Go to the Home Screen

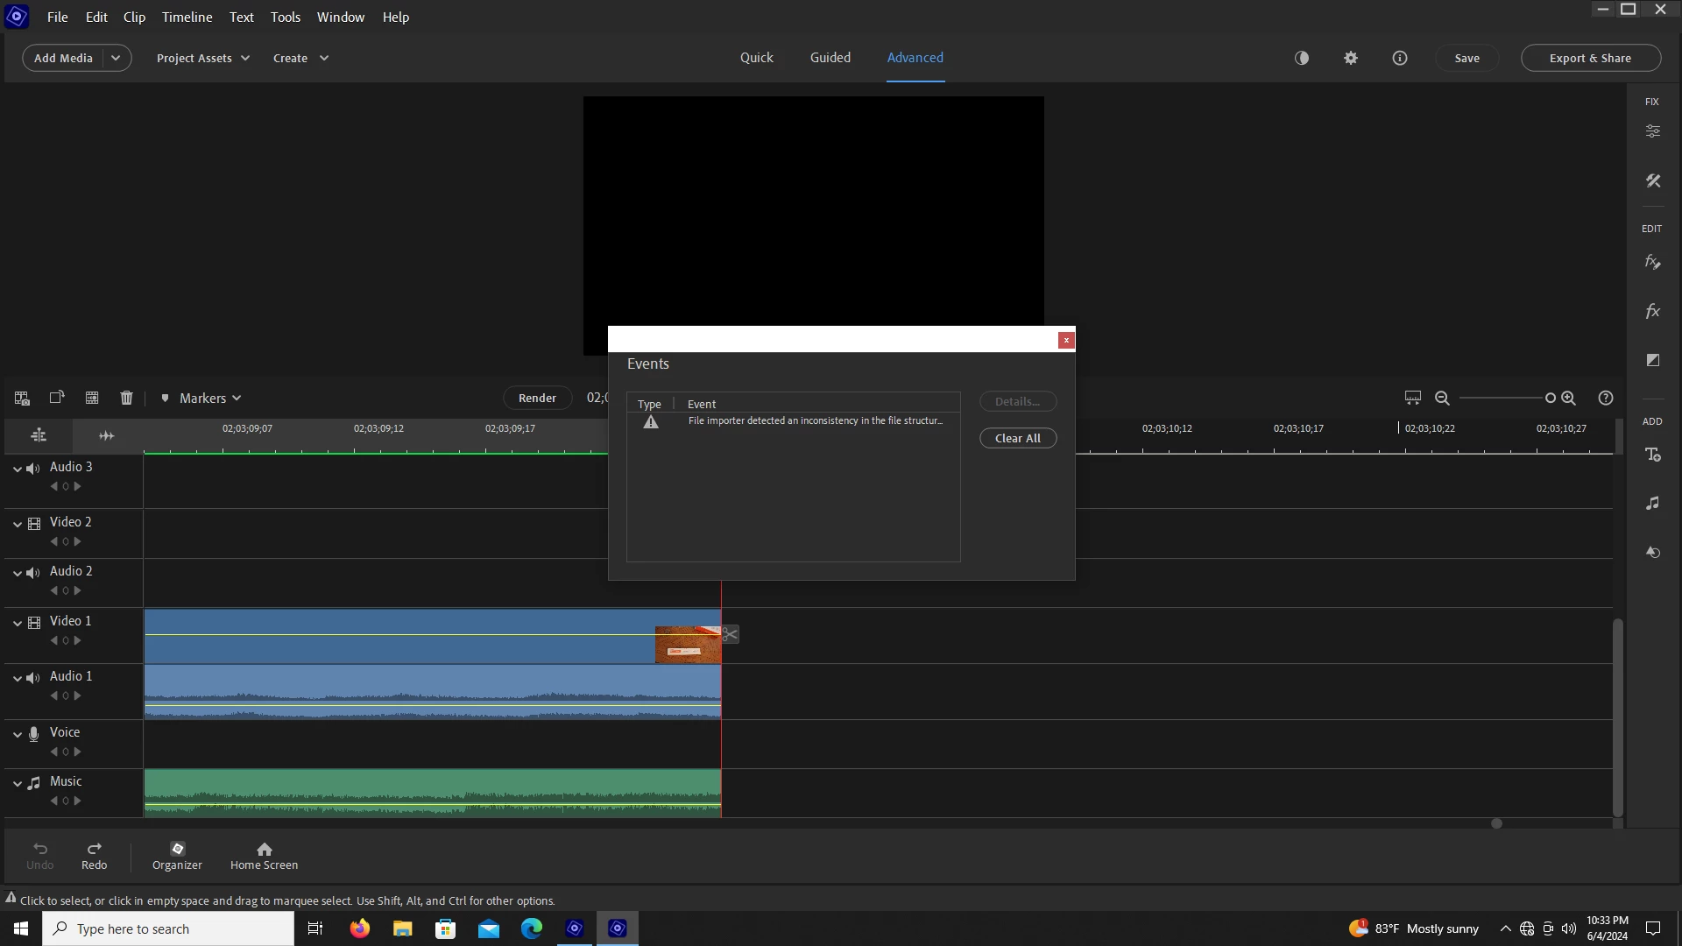coord(264,856)
